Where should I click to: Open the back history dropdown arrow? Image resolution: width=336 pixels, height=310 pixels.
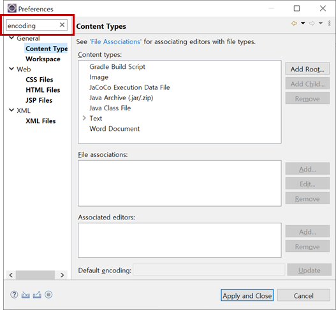point(303,23)
